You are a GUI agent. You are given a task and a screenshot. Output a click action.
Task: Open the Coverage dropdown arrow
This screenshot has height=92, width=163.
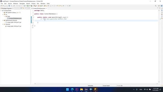click(x=33, y=6)
